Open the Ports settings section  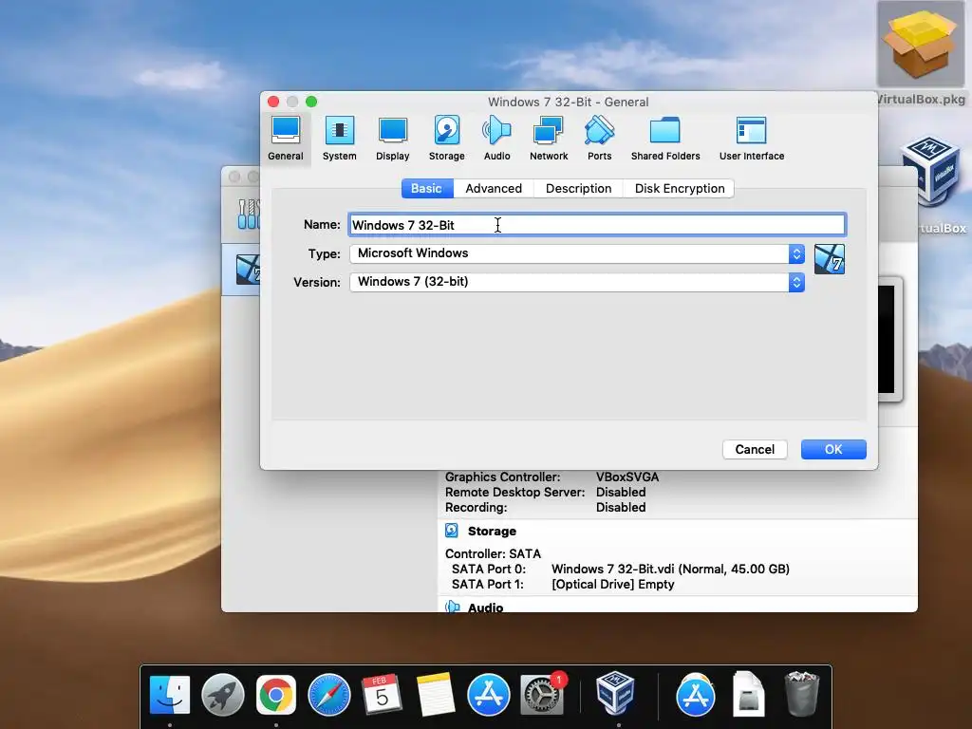[600, 139]
